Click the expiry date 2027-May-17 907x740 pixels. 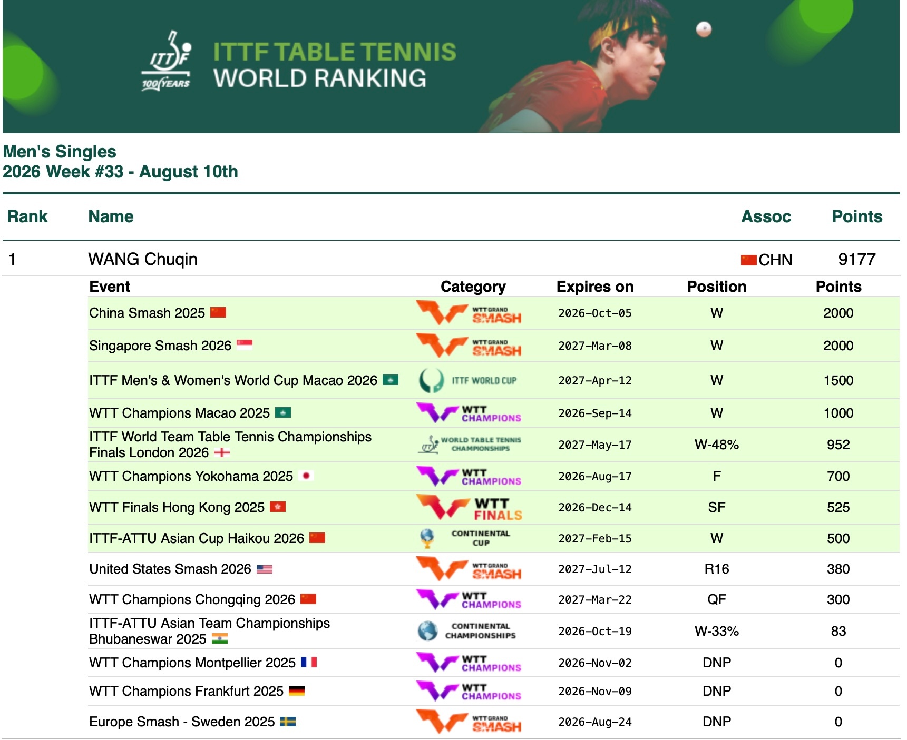pos(595,445)
